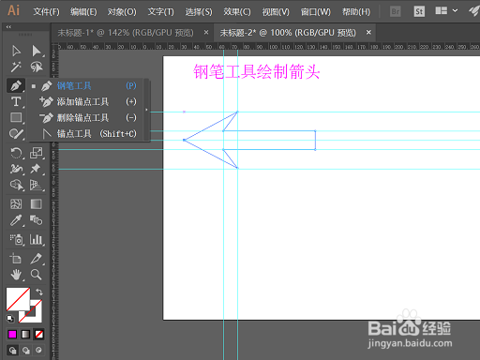Screen dimensions: 480x360
Task: Select the Shape Builder tool
Action: (x=17, y=185)
